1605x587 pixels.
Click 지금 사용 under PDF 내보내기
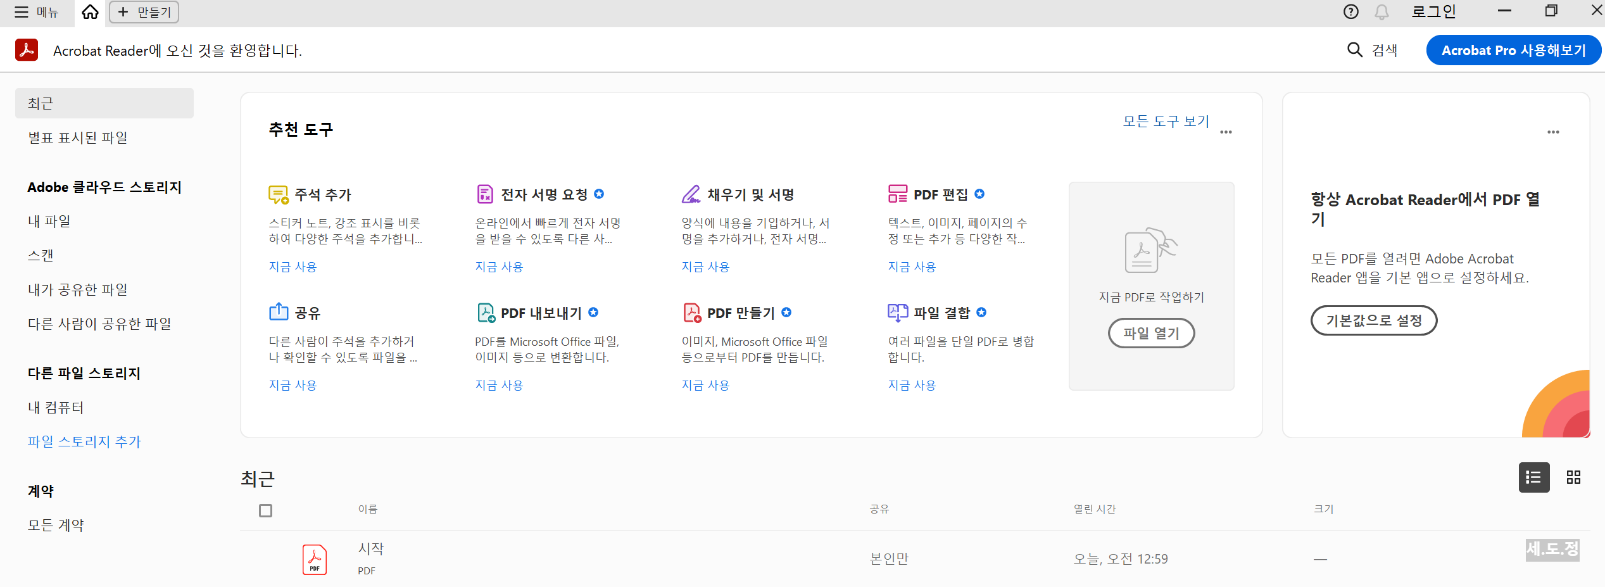point(499,385)
